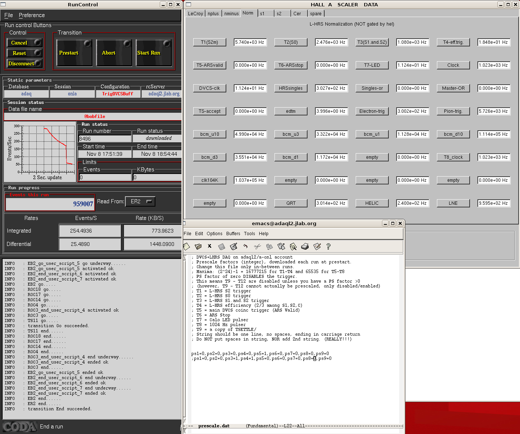Open the emacs Tools menu
Viewport: 520px width, 434px height.
pos(250,234)
